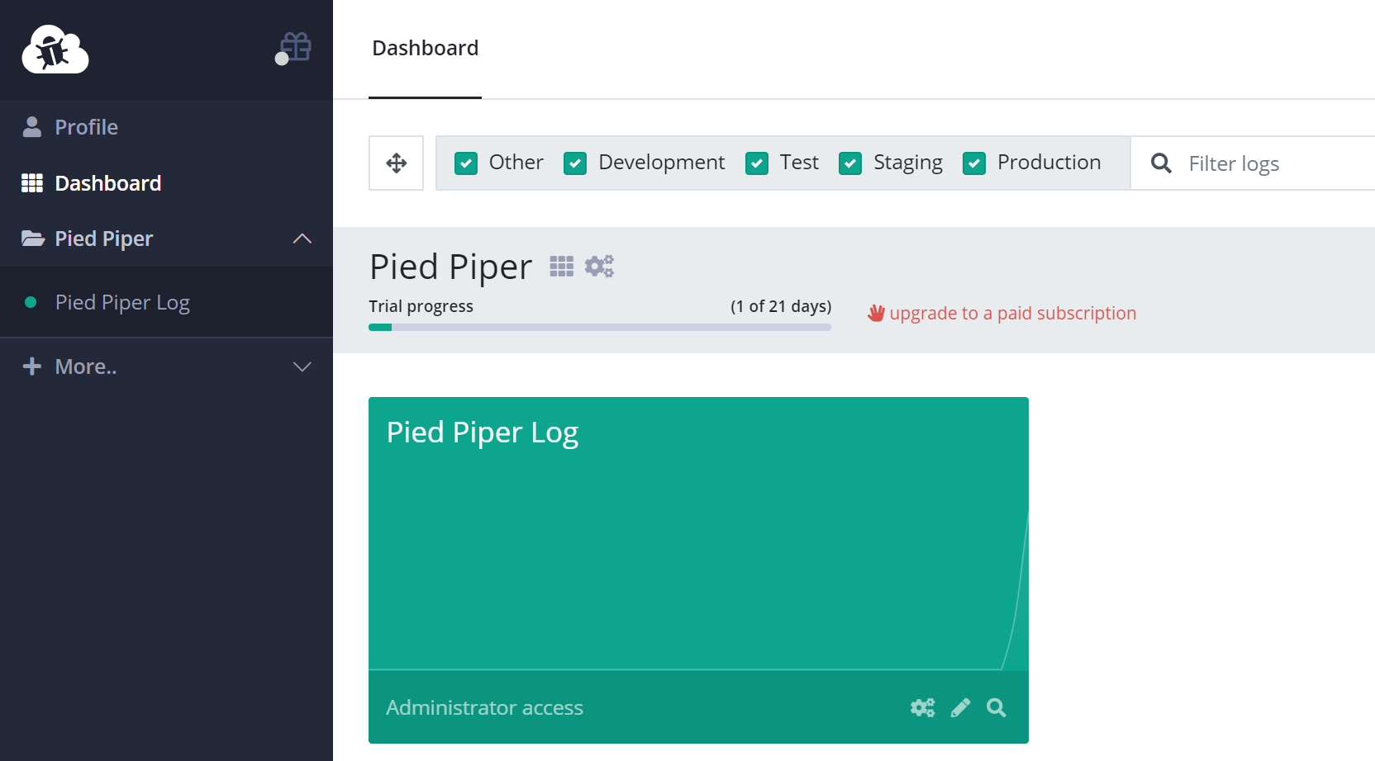
Task: Open log settings gears in Pied Piper Log card
Action: pos(923,707)
